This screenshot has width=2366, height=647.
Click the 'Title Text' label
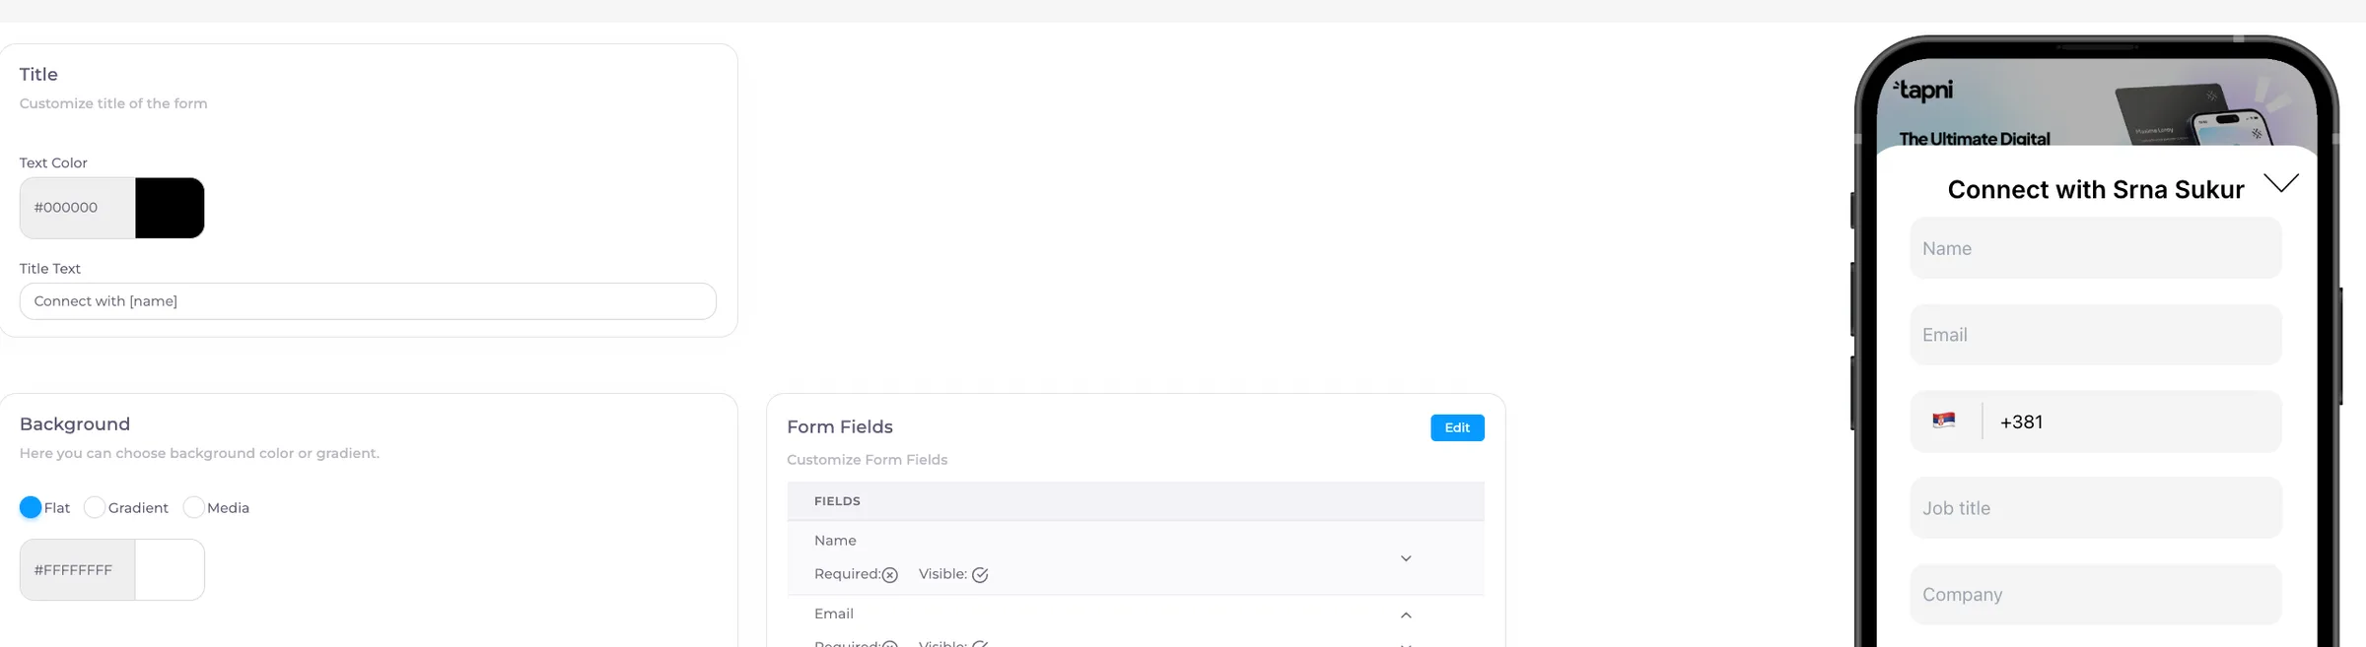click(50, 269)
